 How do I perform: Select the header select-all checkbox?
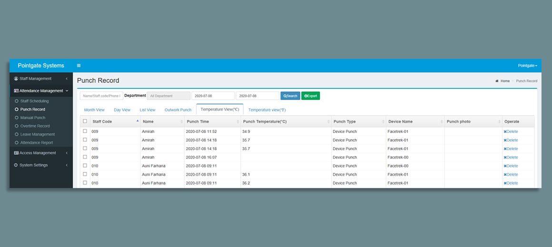coord(85,121)
